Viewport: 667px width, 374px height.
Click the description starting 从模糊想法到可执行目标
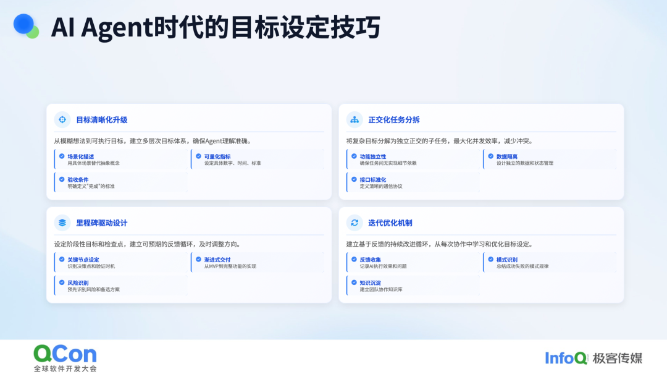(x=153, y=141)
